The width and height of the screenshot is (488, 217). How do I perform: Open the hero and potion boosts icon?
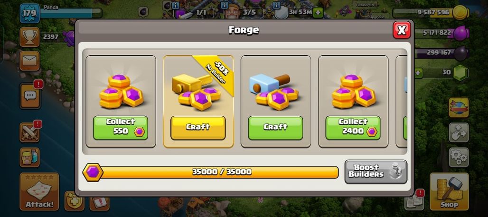click(x=29, y=157)
